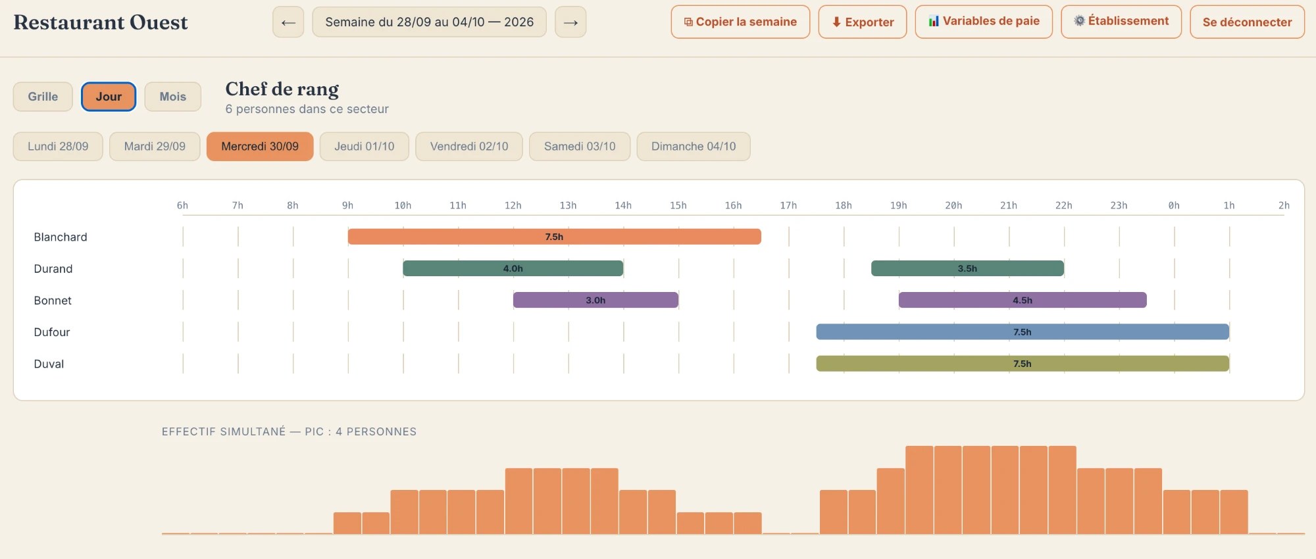Select the Mardi 29/09 day tab
1316x559 pixels.
[x=155, y=146]
